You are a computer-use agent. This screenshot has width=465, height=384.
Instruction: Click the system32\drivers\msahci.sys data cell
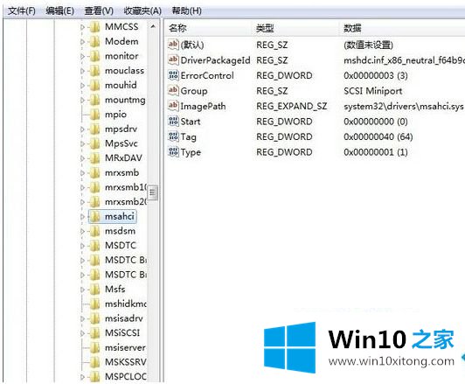coord(403,106)
